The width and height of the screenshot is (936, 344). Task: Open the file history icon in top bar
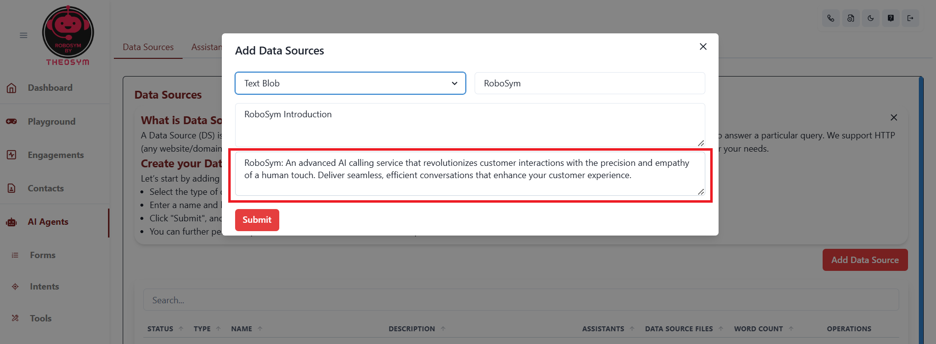(851, 18)
